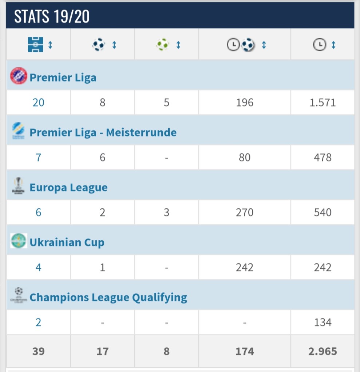This screenshot has width=360, height=372.
Task: Sort by goals using the arrow toggle
Action: (x=114, y=45)
